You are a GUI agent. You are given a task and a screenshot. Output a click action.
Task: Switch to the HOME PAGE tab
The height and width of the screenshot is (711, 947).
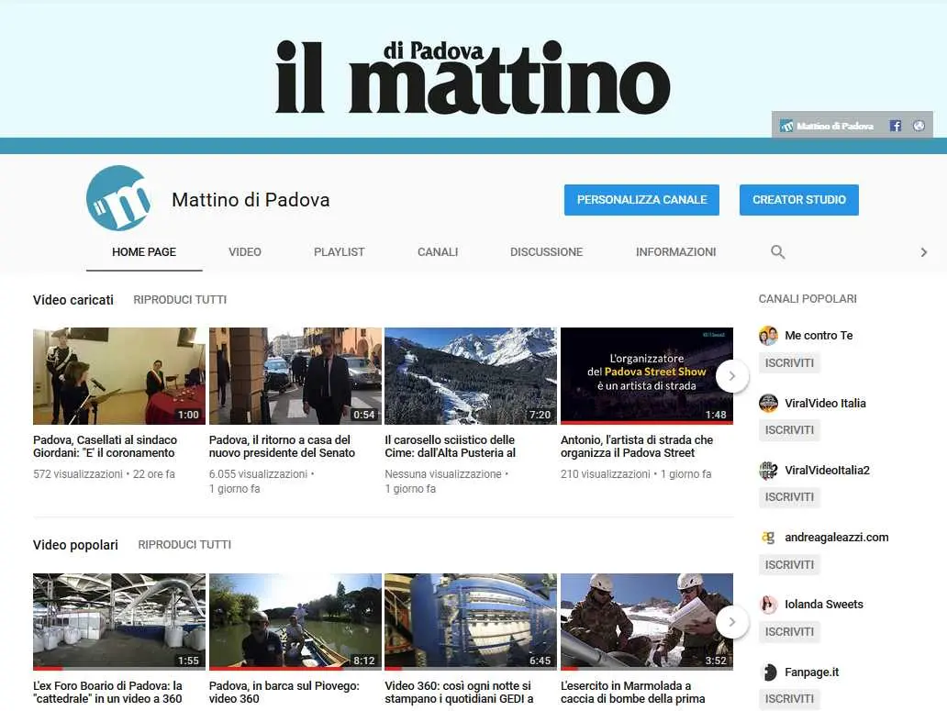[x=144, y=251]
